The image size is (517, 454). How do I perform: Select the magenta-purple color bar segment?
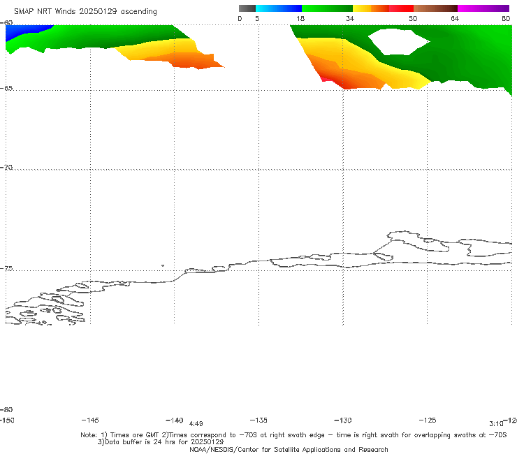(x=483, y=8)
